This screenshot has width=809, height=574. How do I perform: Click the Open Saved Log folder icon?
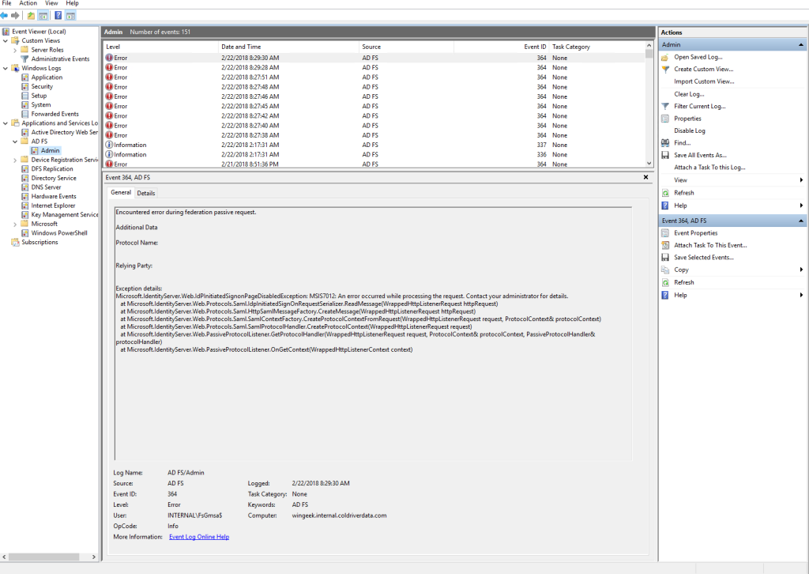(x=665, y=57)
